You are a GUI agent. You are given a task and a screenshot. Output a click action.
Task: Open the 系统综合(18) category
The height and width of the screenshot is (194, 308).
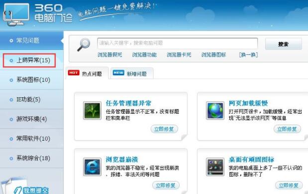32,158
